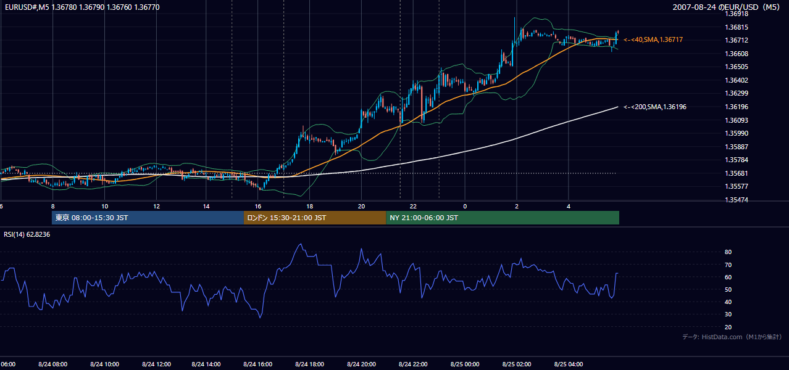The height and width of the screenshot is (370, 789).
Task: Click price axis value 1.36918
Action: point(737,14)
